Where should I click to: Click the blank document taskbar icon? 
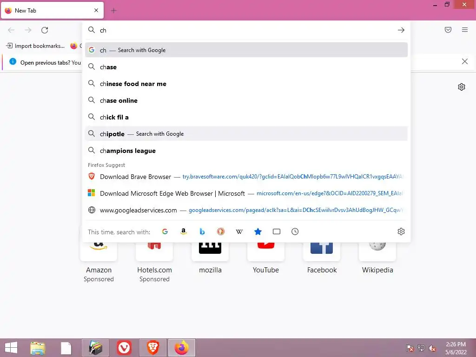tap(66, 348)
